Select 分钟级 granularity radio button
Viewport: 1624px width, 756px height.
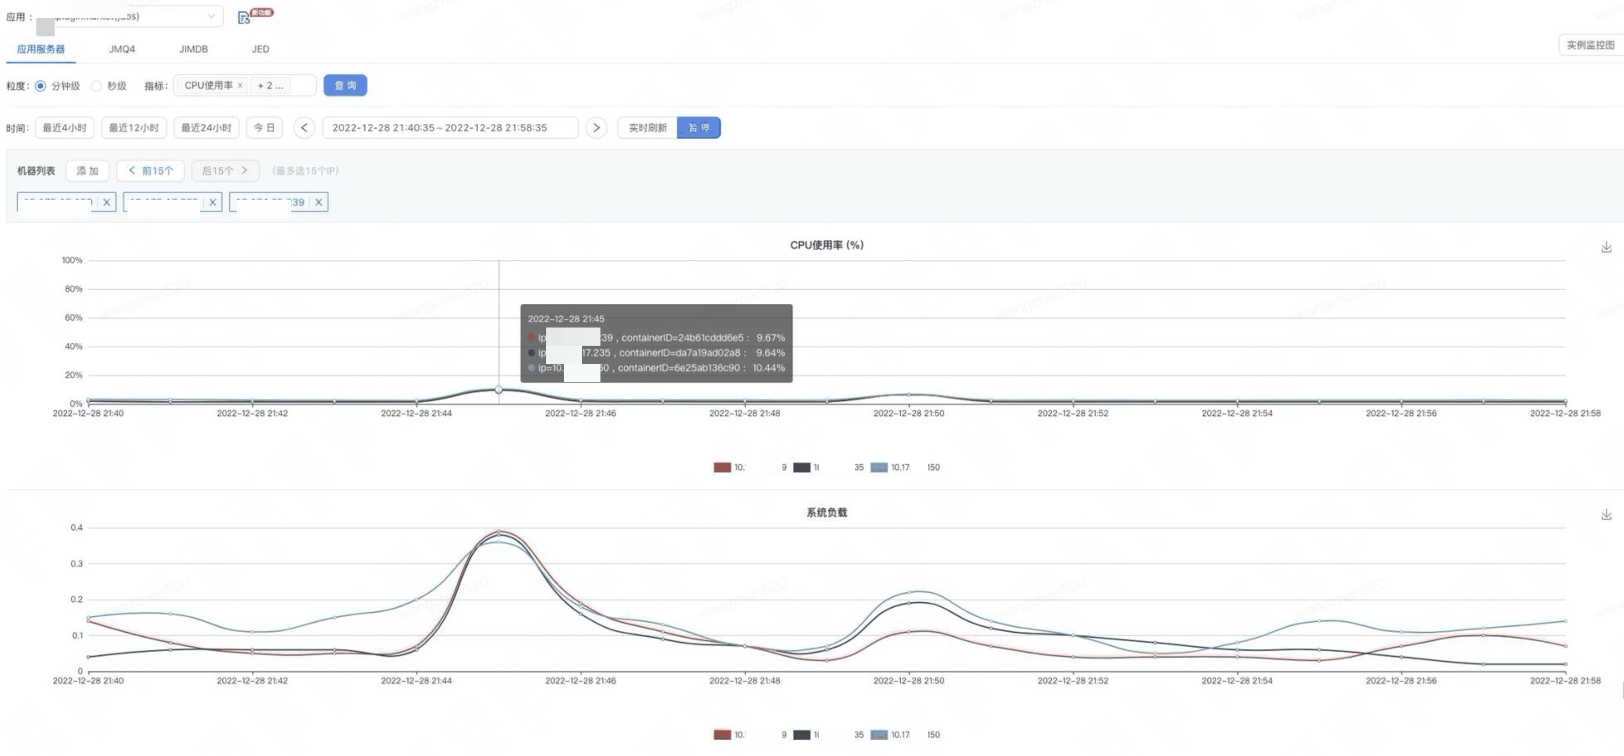pyautogui.click(x=40, y=86)
